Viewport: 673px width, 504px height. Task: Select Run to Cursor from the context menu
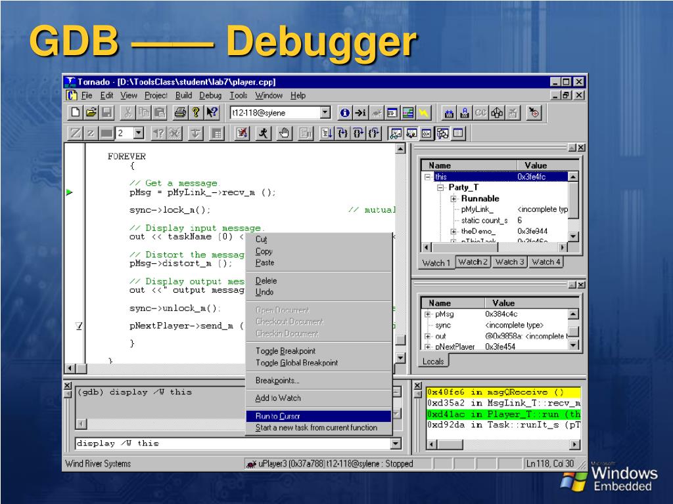point(277,416)
